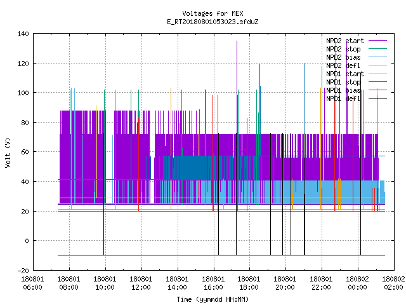Click the light blue line sample for NPD2 bias
This screenshot has width=406, height=305.
tap(377, 57)
